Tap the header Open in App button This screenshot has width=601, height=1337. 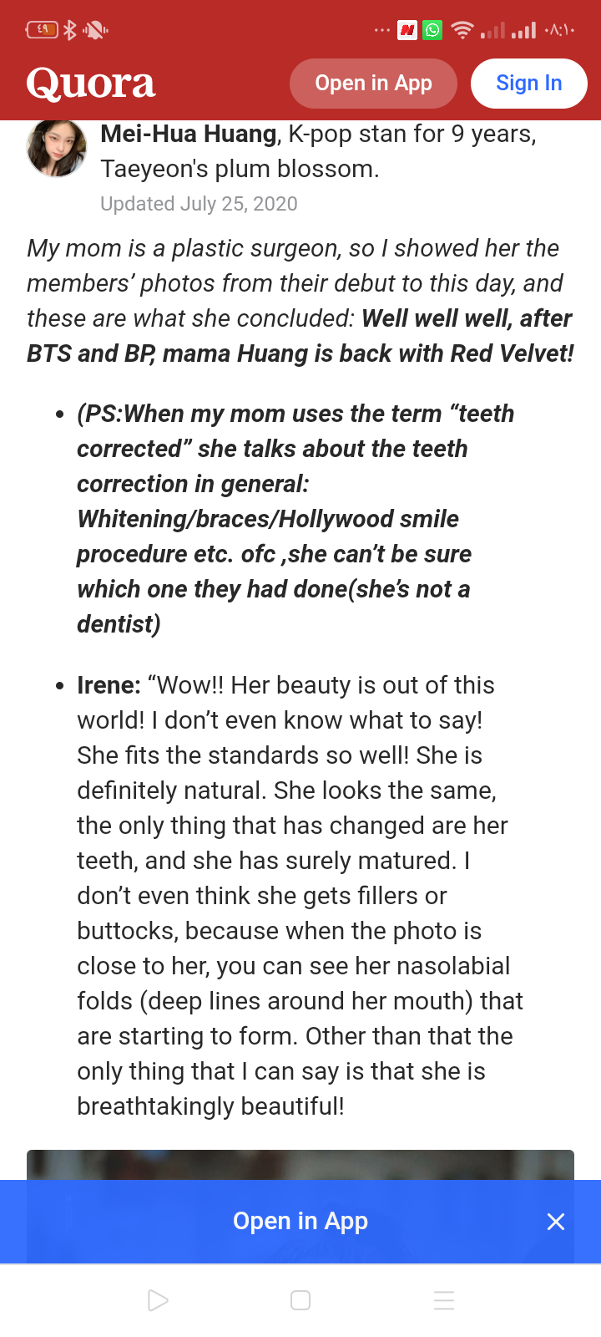pos(373,84)
